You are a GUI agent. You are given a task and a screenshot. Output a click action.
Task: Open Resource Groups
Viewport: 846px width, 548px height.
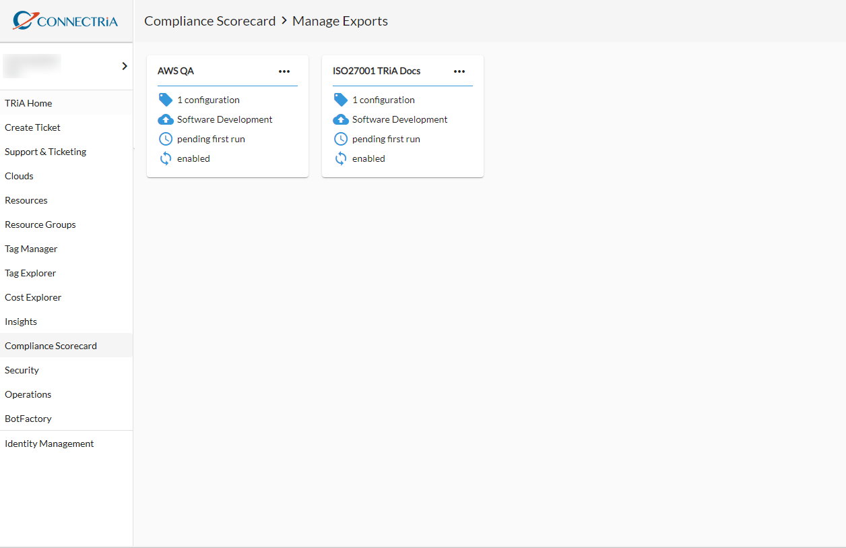[66, 224]
